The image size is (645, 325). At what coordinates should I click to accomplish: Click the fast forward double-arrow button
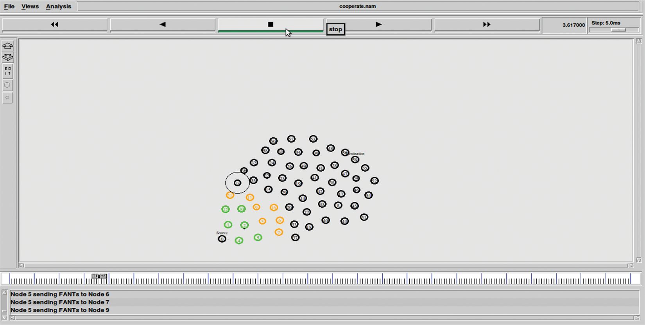coord(487,25)
